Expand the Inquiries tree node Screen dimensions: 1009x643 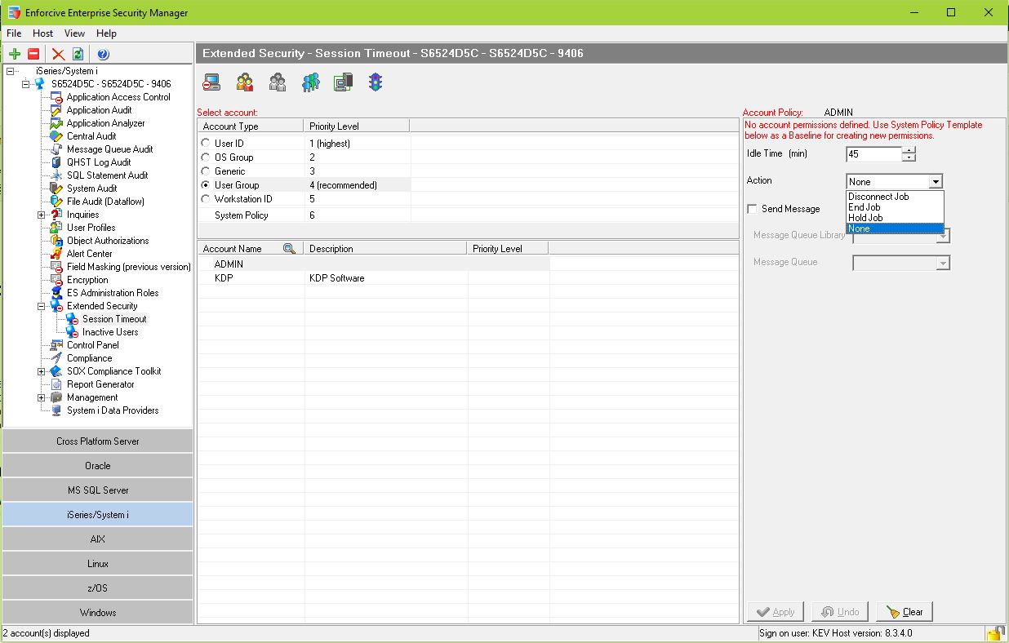pos(42,215)
